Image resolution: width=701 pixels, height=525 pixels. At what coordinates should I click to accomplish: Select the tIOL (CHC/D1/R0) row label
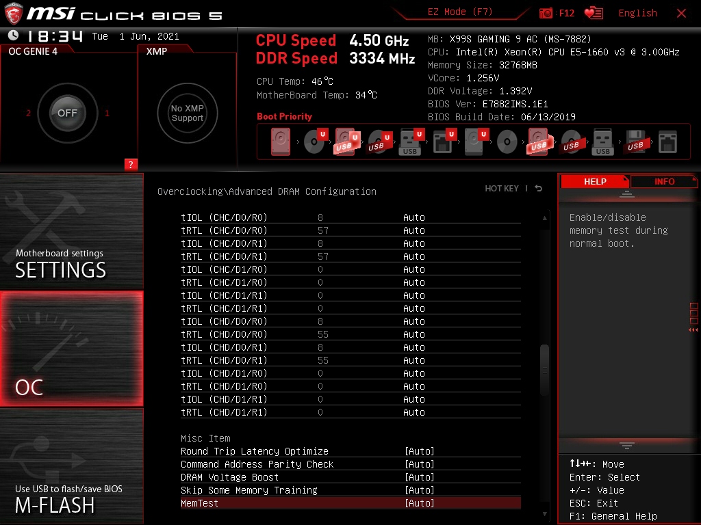pos(224,269)
